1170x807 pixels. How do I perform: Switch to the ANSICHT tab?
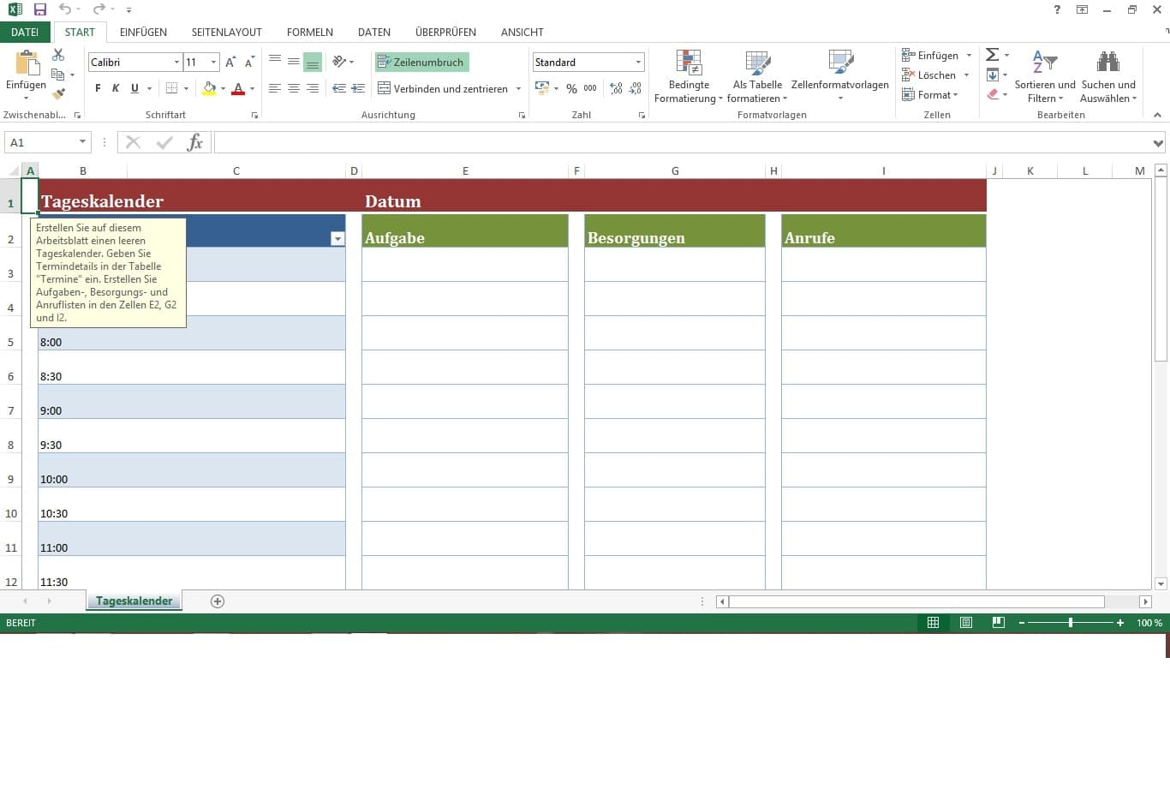[522, 32]
